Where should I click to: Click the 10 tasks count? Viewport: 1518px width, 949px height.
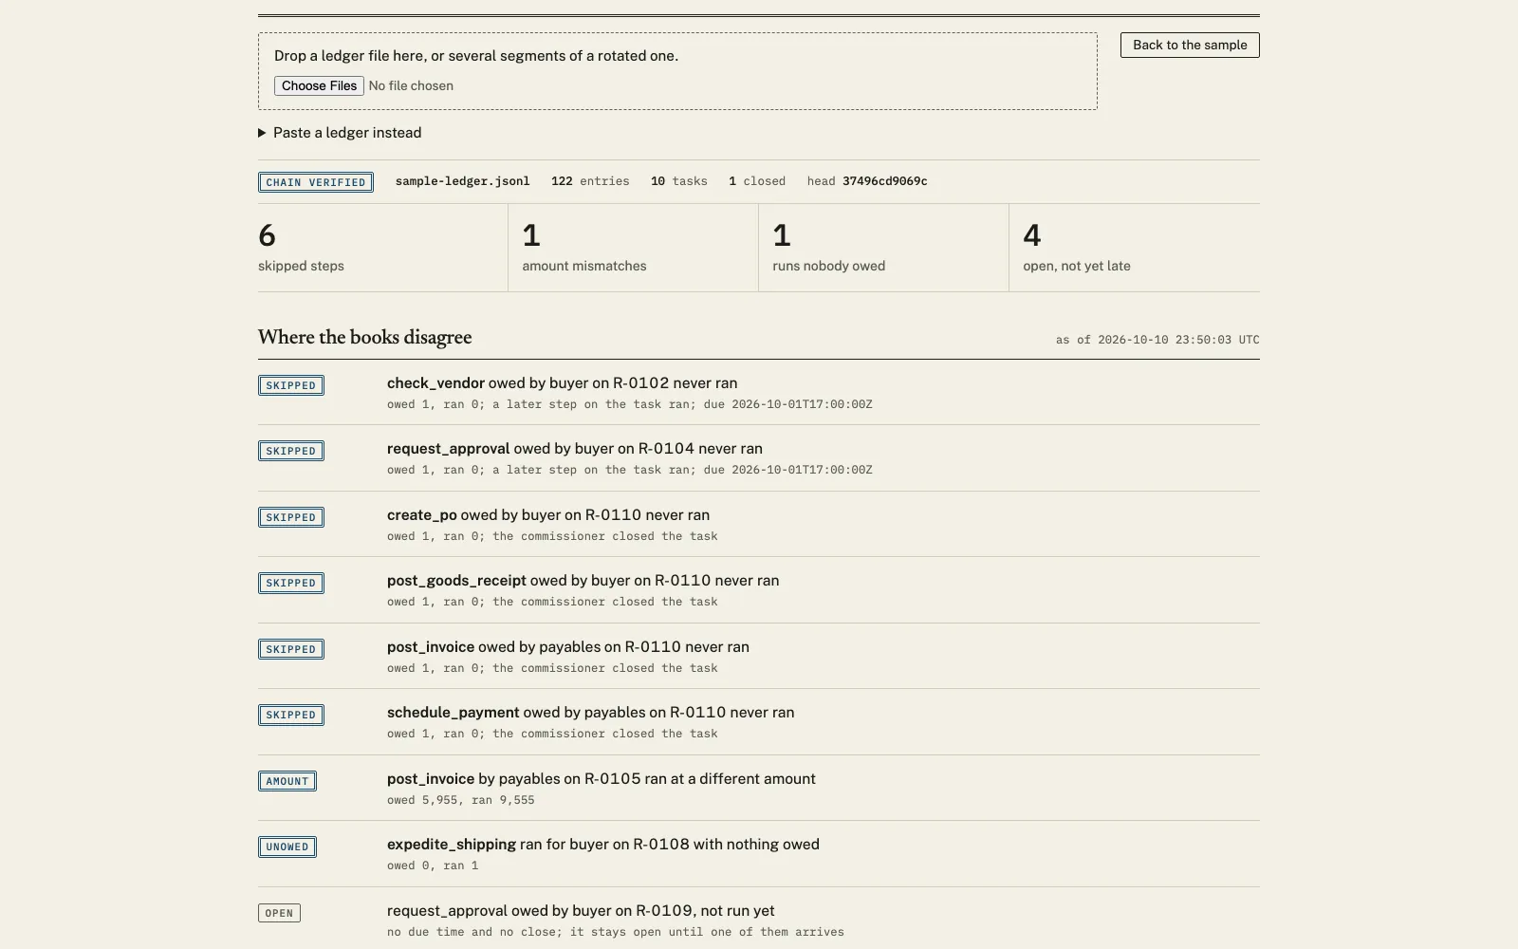(x=678, y=181)
